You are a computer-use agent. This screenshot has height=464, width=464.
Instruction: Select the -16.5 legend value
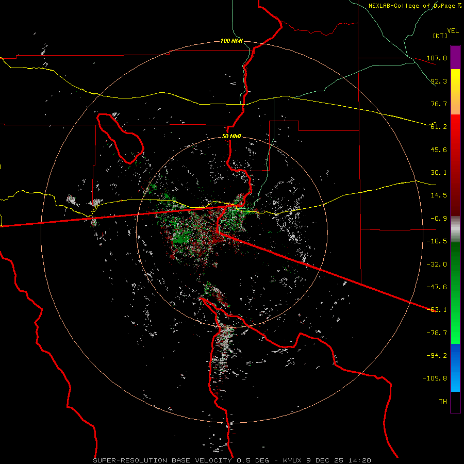coord(437,241)
